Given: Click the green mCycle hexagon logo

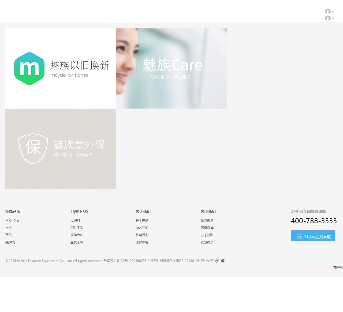Looking at the screenshot, I should (x=29, y=69).
